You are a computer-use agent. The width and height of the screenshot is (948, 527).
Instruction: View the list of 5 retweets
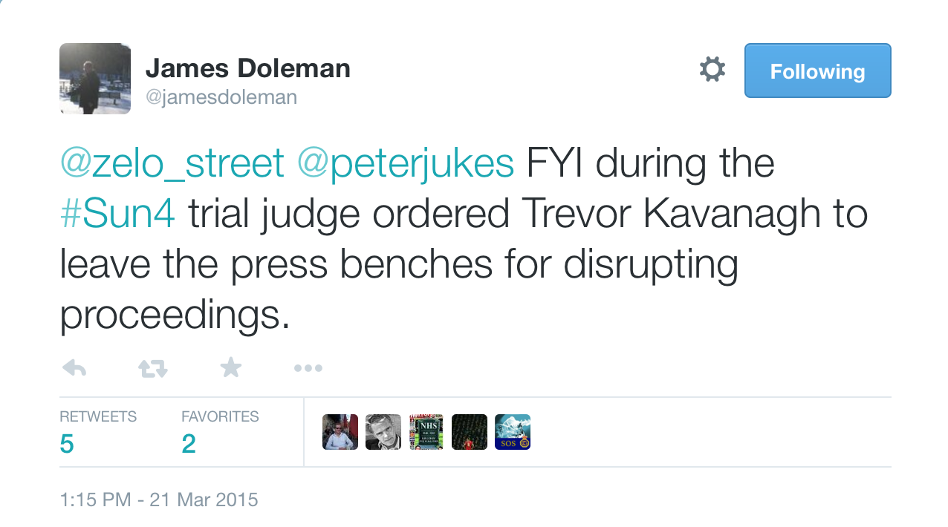(x=67, y=443)
